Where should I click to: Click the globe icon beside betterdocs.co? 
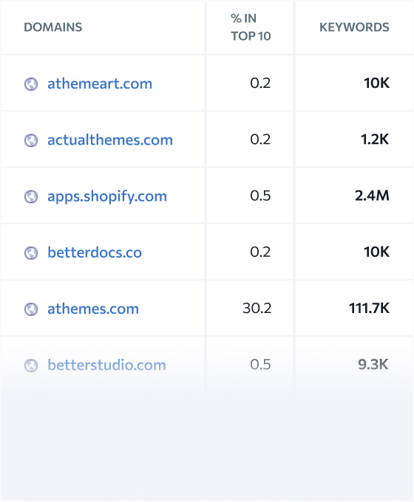tap(31, 253)
